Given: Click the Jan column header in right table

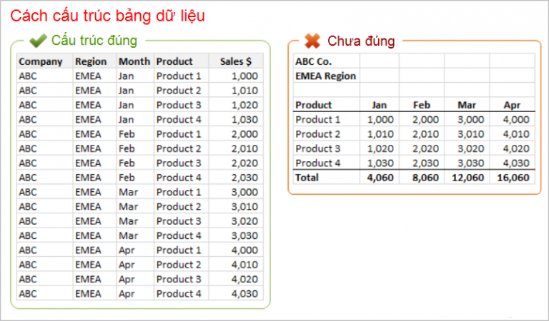Looking at the screenshot, I should (380, 105).
